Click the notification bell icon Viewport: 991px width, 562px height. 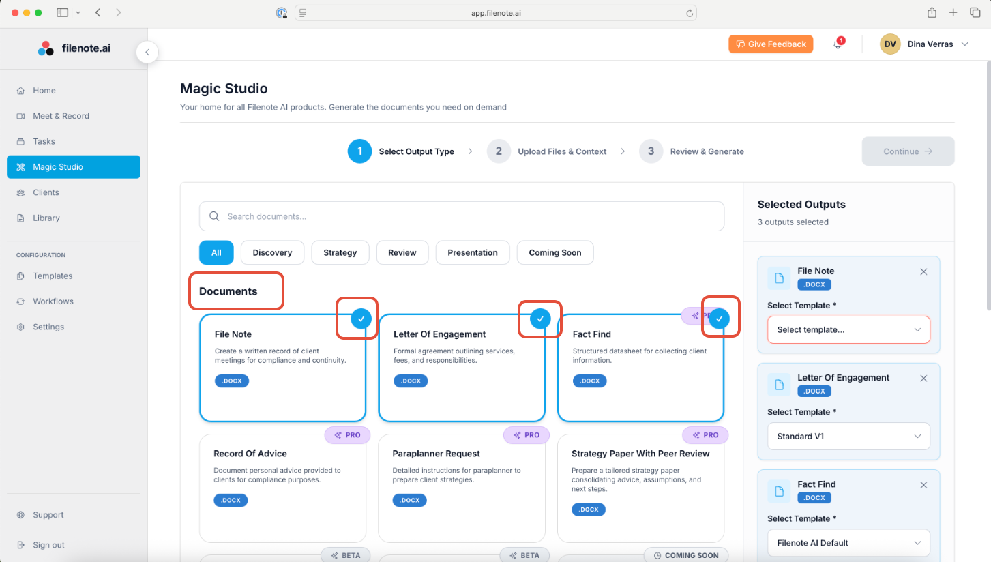point(838,44)
